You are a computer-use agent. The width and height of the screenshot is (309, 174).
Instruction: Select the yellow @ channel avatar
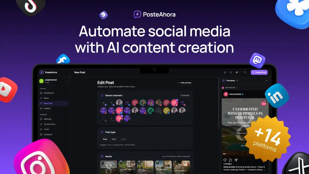[167, 111]
